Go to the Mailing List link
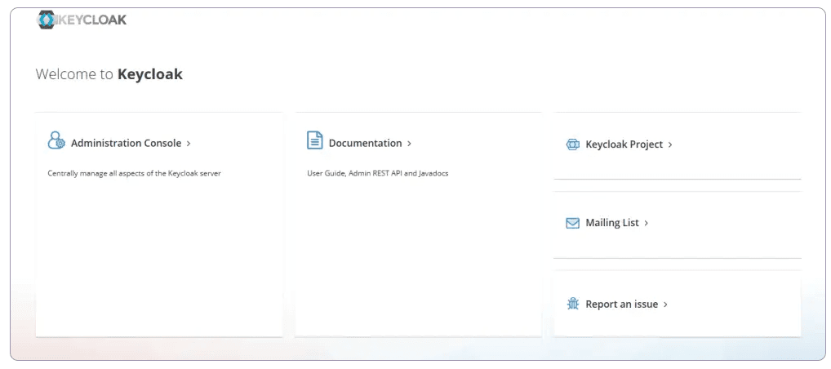Viewport: 831px width, 369px height. 611,223
